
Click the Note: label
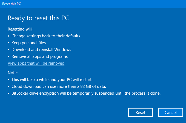[13, 73]
